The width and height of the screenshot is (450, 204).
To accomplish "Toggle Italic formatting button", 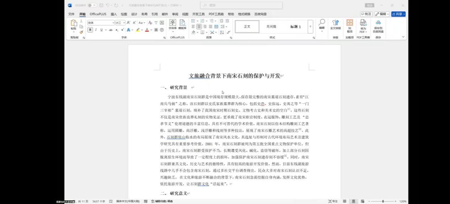I will coord(96,30).
